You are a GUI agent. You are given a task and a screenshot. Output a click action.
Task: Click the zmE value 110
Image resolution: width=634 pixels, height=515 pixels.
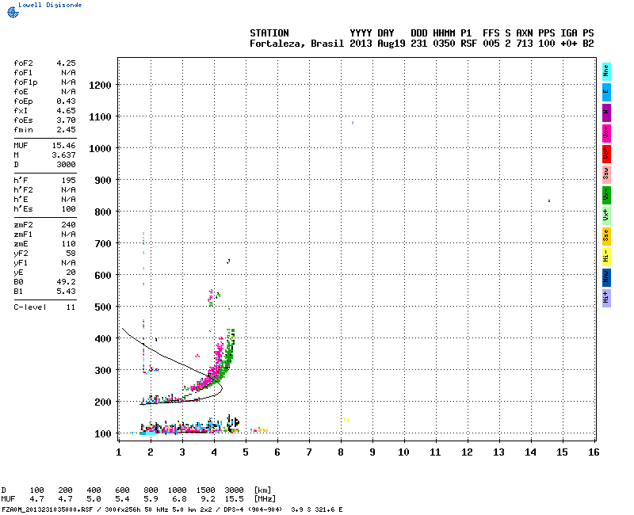click(68, 244)
